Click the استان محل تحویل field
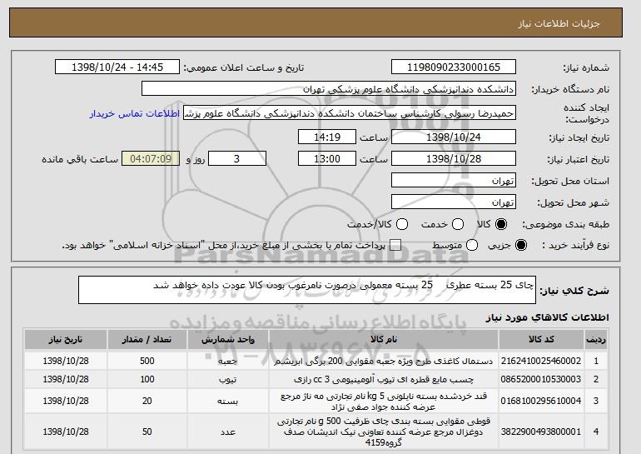Image resolution: width=641 pixels, height=454 pixels. 454,181
